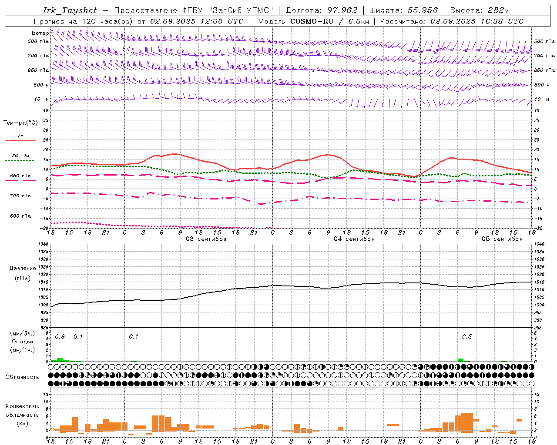Click the forecast start text 02.09.2025 12:00 UTC
Viewport: 557px width, 445px height.
[197, 21]
